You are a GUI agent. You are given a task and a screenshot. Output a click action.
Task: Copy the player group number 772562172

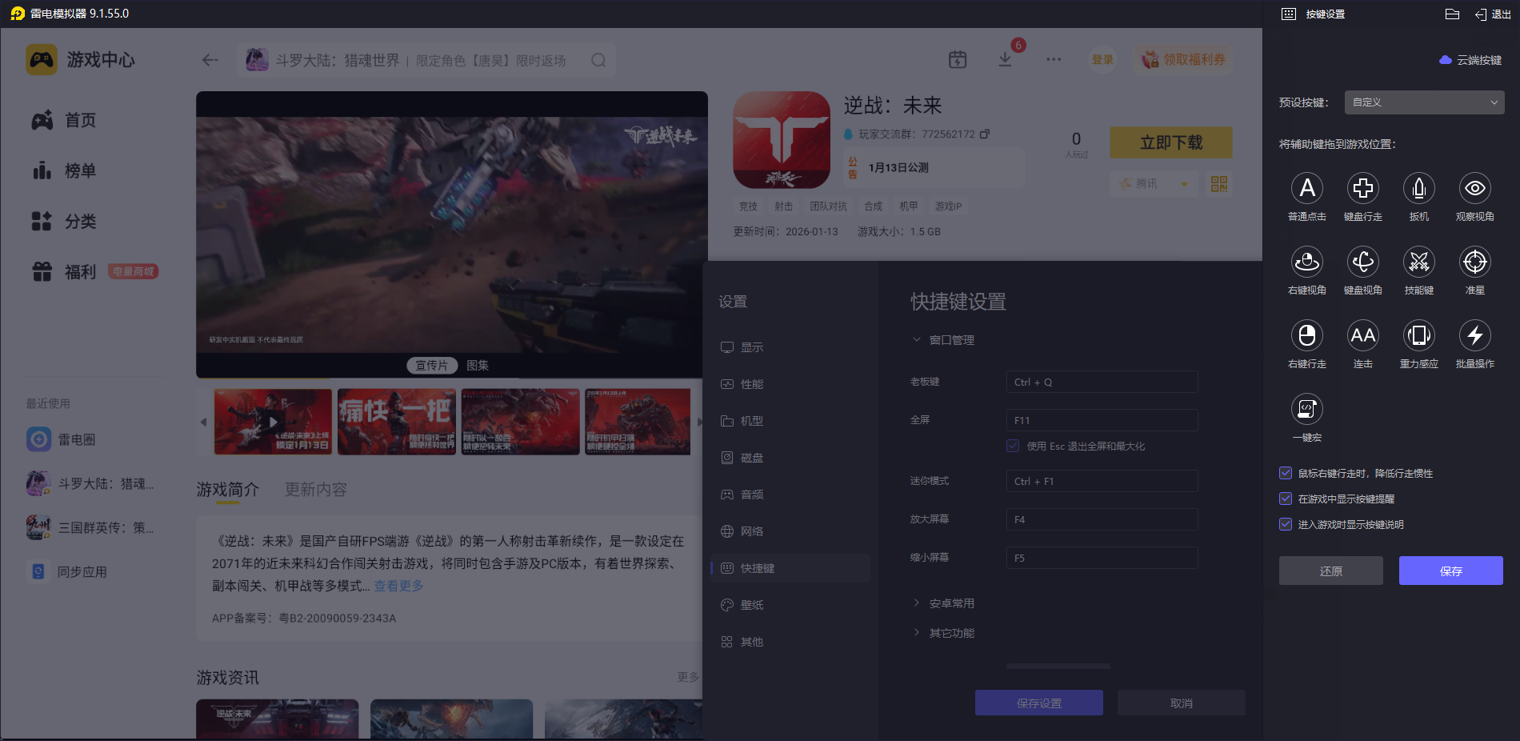pyautogui.click(x=985, y=134)
